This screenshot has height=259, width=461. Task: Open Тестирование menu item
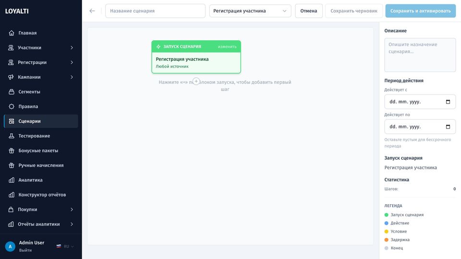pos(41,136)
